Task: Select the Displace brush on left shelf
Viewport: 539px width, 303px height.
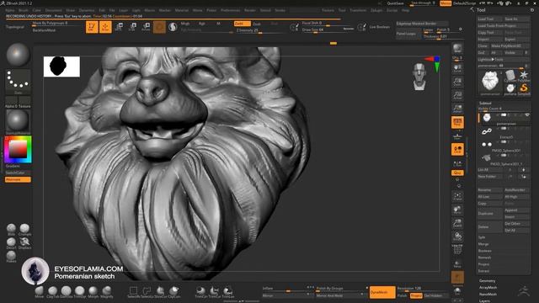Action: coord(24,243)
